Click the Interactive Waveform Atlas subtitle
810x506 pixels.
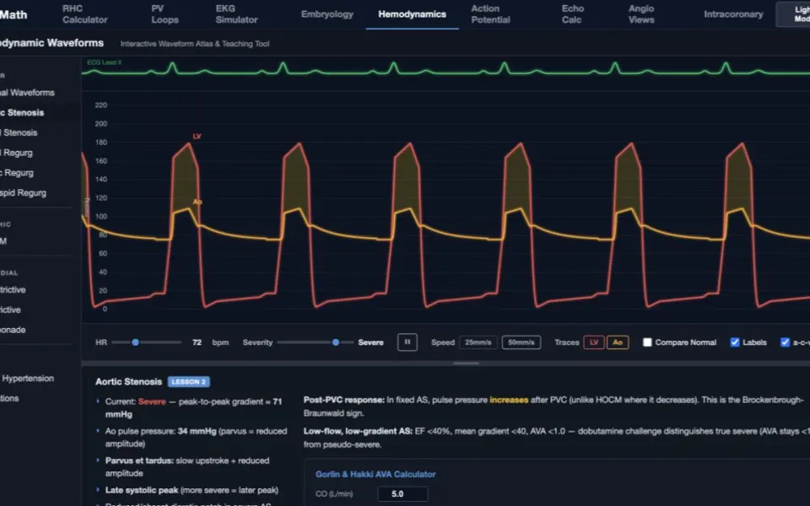[x=195, y=44]
